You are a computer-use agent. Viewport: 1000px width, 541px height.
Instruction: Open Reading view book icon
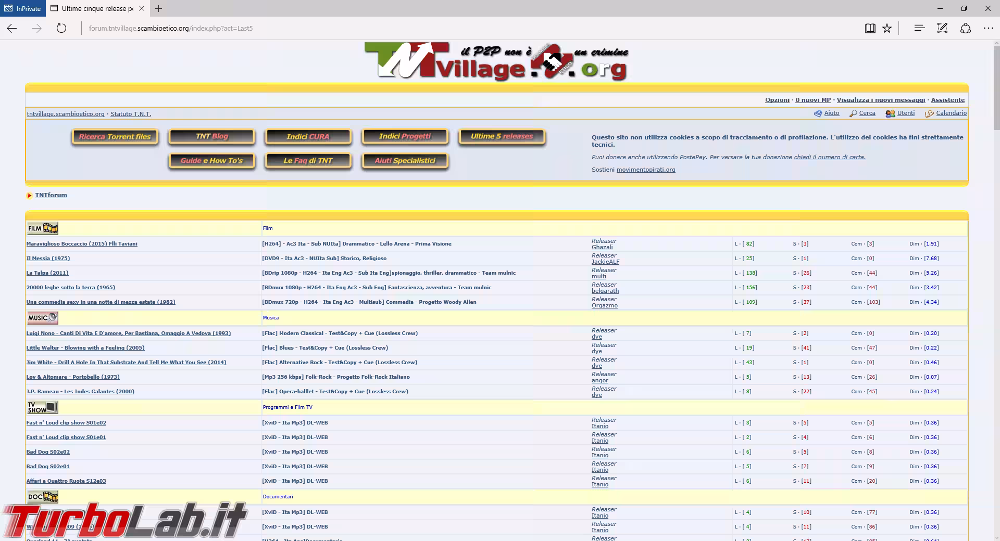(870, 29)
